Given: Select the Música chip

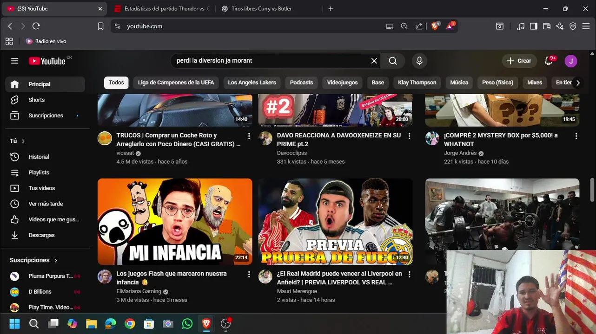Looking at the screenshot, I should tap(459, 83).
